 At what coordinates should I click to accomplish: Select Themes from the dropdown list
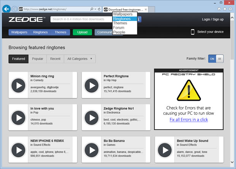click(120, 23)
